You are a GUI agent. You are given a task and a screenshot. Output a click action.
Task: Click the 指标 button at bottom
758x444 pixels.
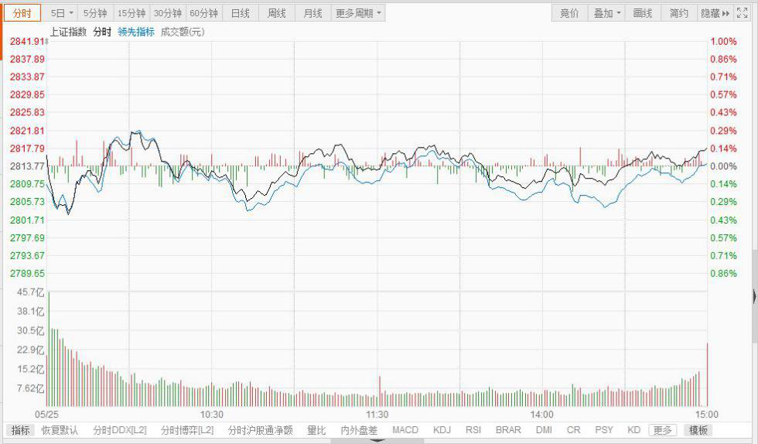pos(20,430)
